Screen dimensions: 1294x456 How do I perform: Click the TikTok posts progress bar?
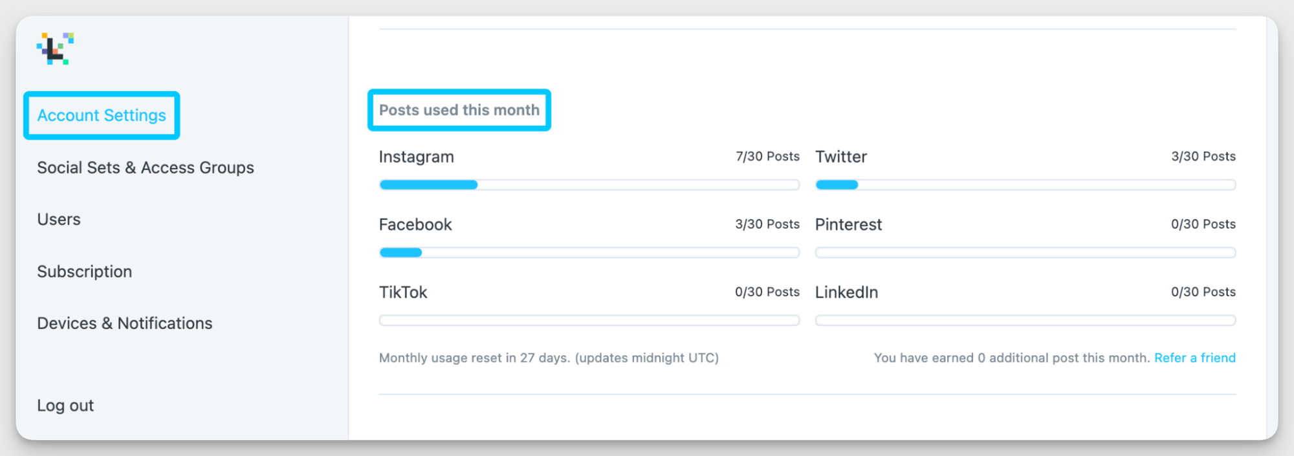[589, 320]
